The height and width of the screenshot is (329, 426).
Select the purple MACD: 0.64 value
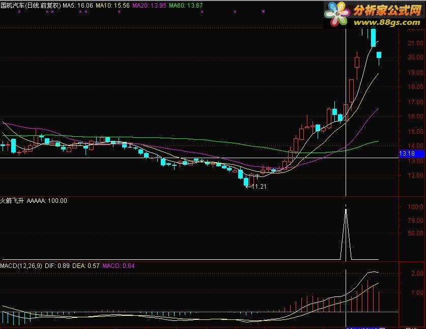pyautogui.click(x=119, y=266)
